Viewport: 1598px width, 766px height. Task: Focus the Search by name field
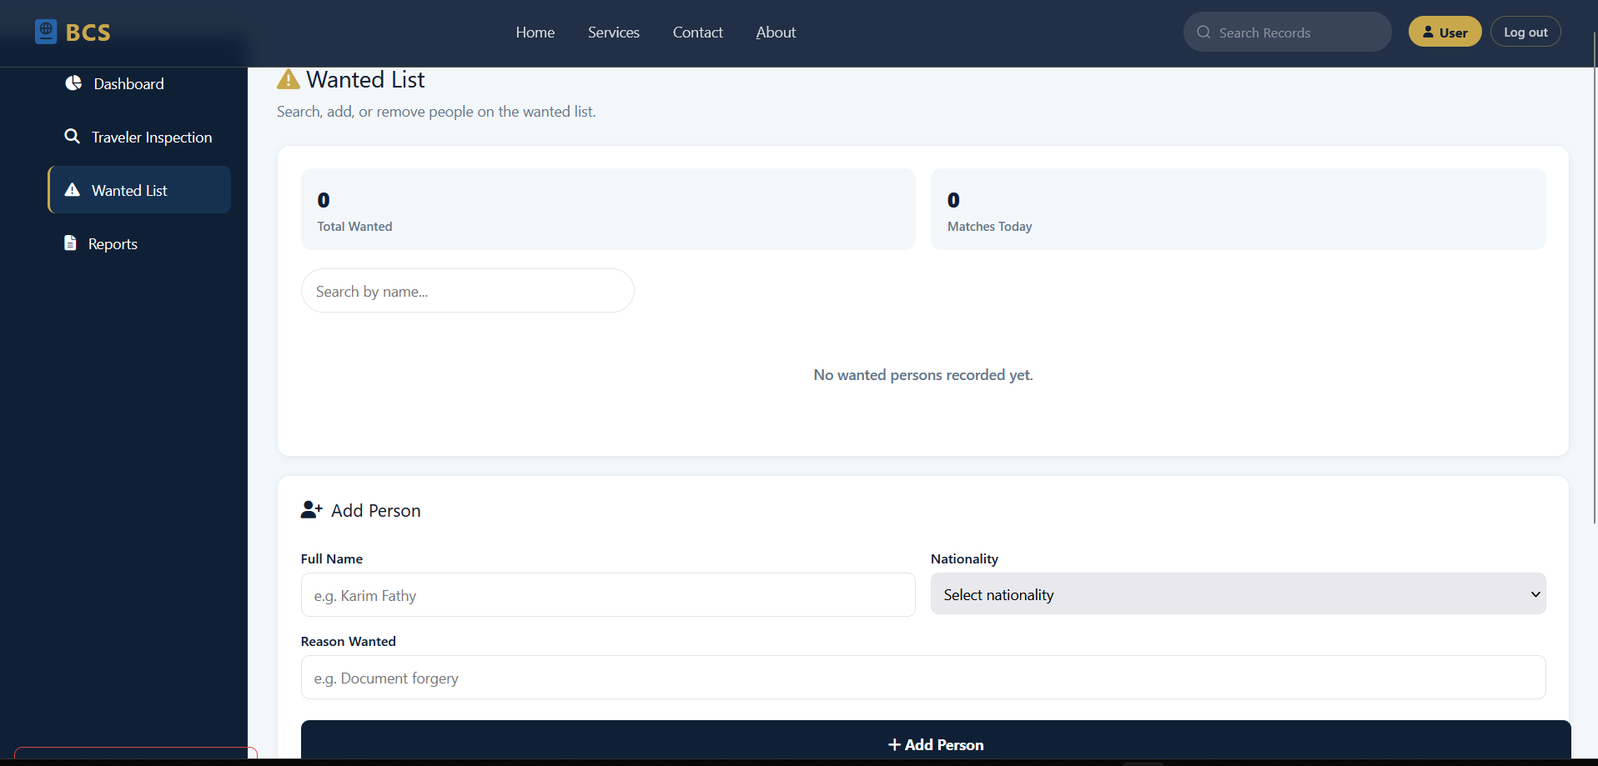click(x=467, y=290)
